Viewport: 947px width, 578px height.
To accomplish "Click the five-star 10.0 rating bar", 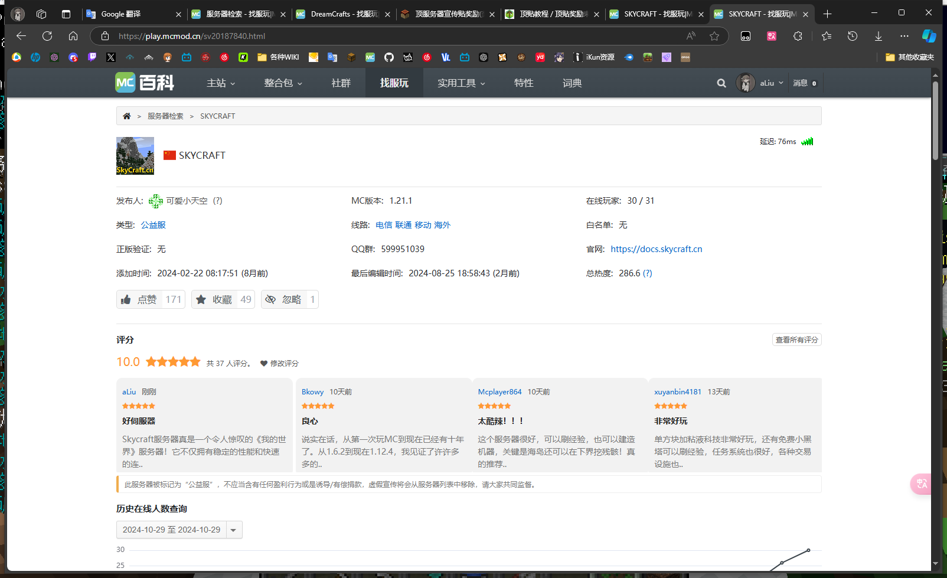I will click(x=173, y=362).
